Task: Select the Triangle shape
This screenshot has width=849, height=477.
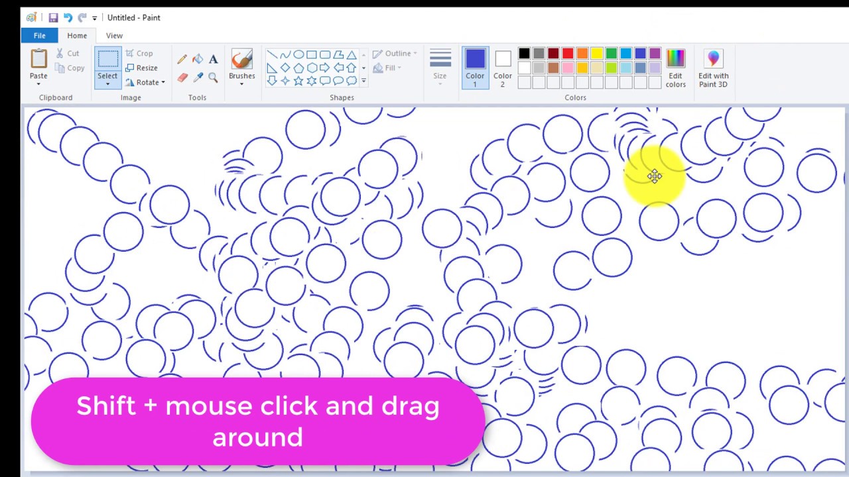Action: tap(352, 54)
